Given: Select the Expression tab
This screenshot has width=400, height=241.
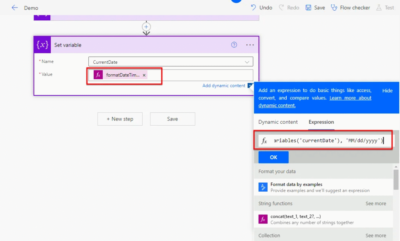Looking at the screenshot, I should tap(321, 122).
